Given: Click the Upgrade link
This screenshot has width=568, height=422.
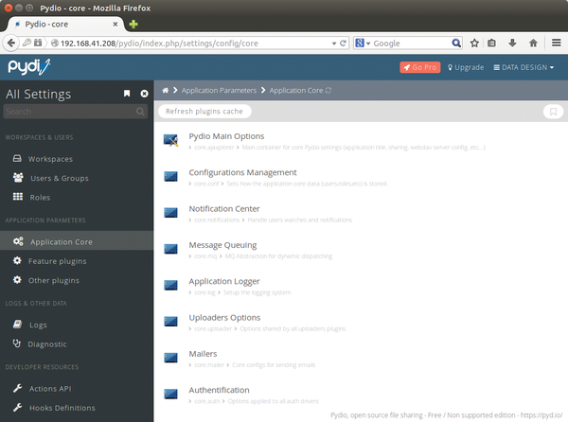Looking at the screenshot, I should (466, 67).
